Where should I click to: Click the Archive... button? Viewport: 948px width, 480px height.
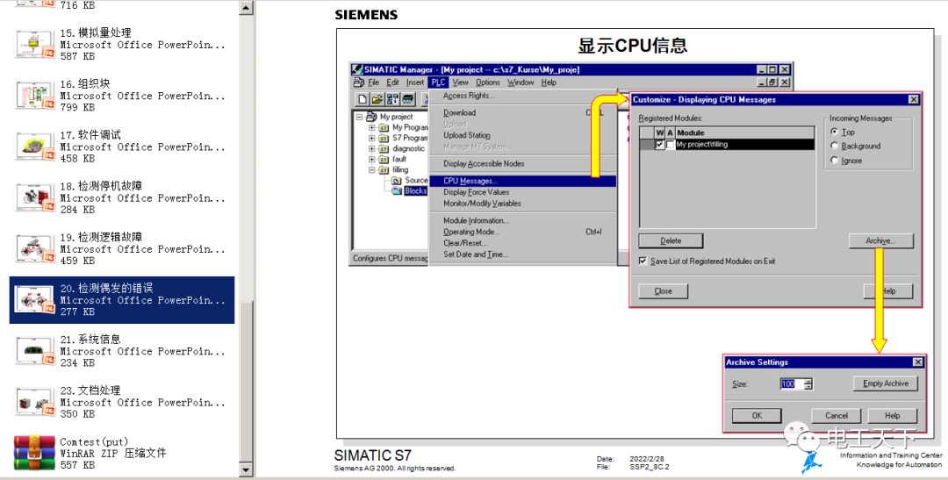coord(880,240)
